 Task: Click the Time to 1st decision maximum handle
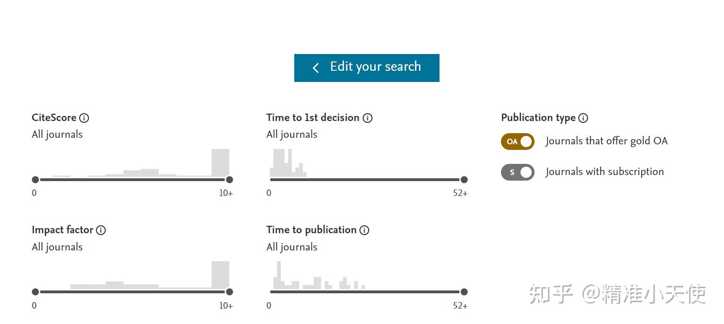tap(464, 180)
